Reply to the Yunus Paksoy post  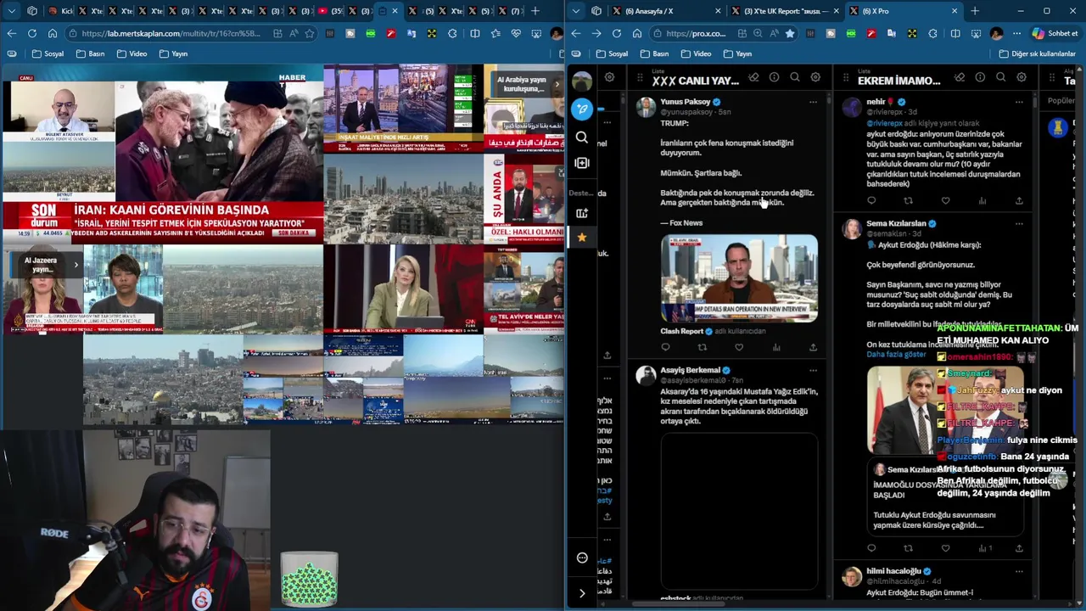pos(665,347)
